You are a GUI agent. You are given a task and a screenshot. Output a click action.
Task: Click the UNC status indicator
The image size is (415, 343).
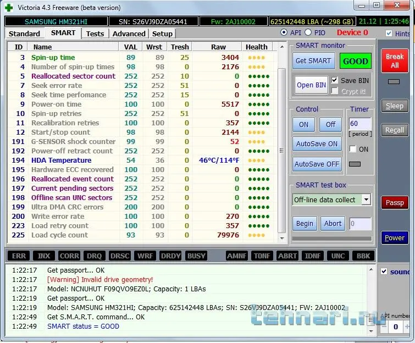(338, 256)
